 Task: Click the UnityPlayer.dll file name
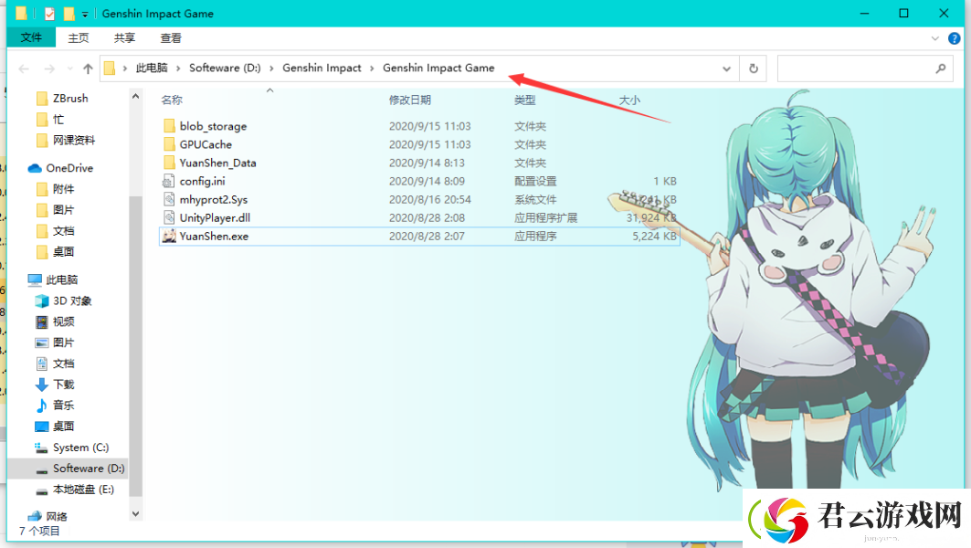215,218
